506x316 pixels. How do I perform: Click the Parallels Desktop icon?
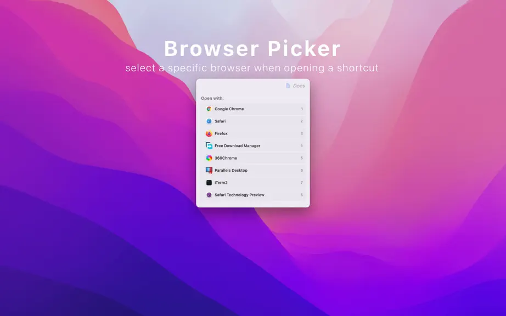tap(209, 170)
